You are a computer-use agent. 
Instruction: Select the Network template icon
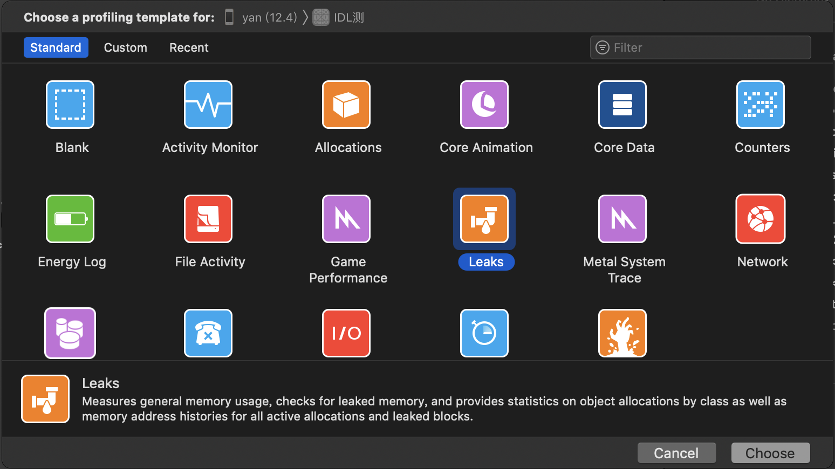point(761,219)
